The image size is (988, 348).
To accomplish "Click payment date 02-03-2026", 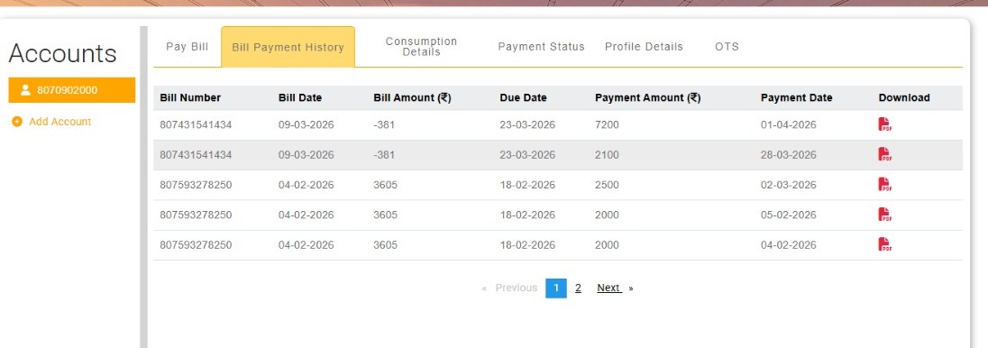I will tap(788, 186).
